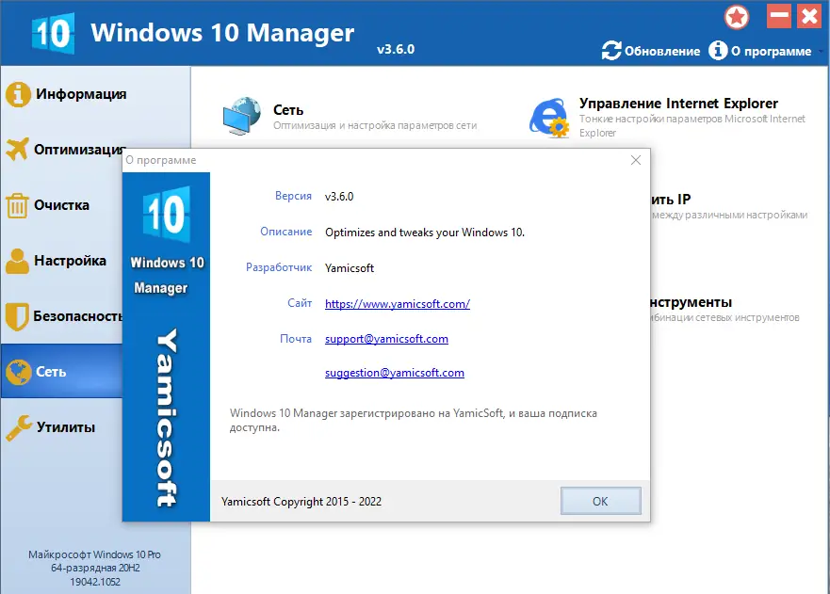830x594 pixels.
Task: Click the Майкрософт Windows 10 Pro system info
Action: click(x=95, y=554)
